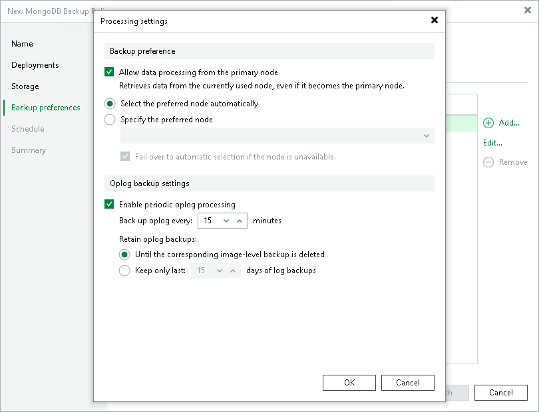Screen dimensions: 539x412
Task: Click the Oplog backup settings section header
Action: [269, 183]
